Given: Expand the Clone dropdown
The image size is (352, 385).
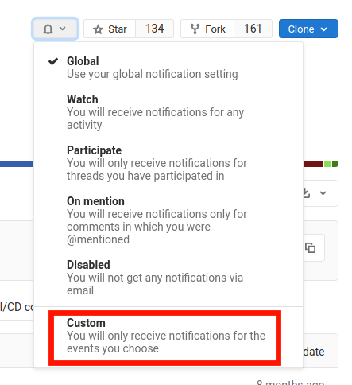Looking at the screenshot, I should [x=308, y=29].
